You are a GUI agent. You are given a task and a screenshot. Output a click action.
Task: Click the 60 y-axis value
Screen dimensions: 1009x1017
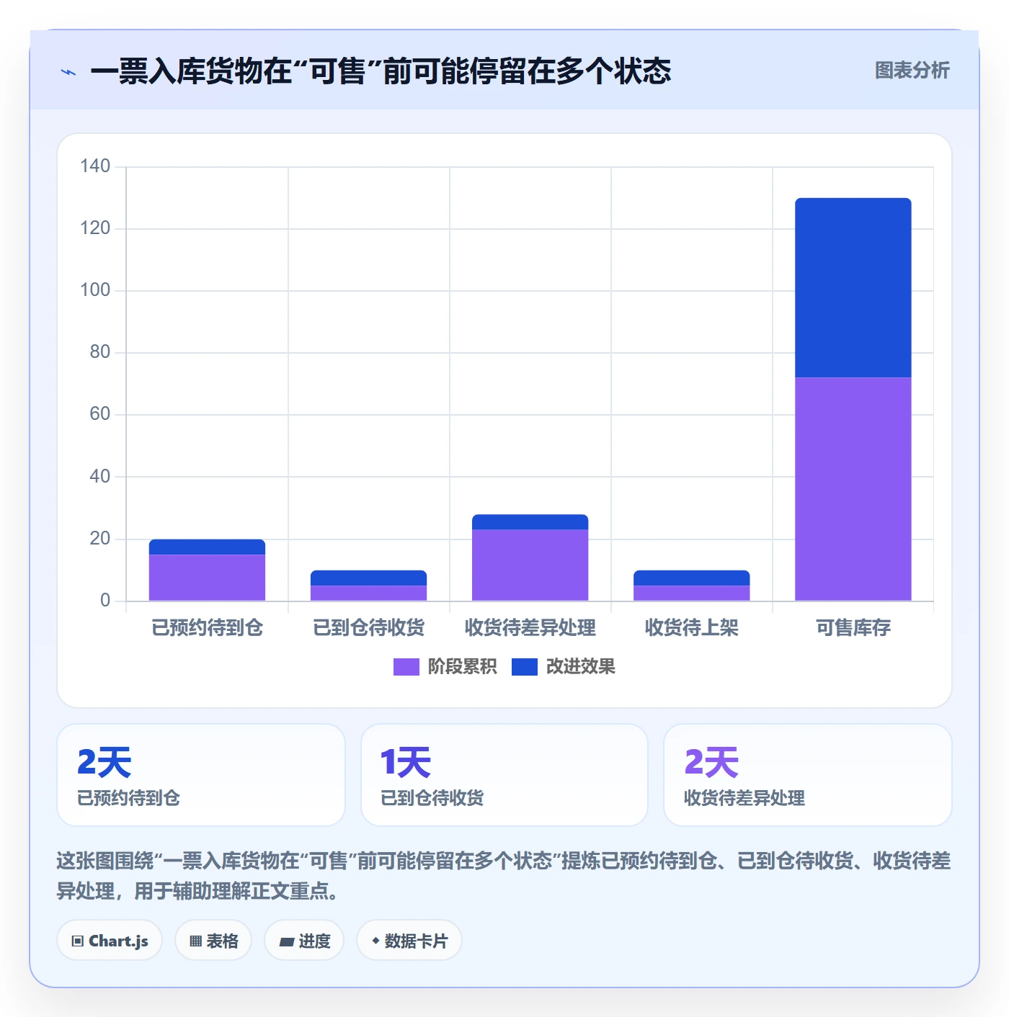point(99,414)
